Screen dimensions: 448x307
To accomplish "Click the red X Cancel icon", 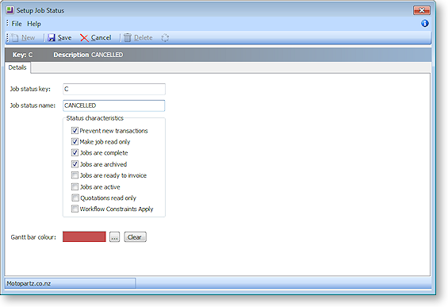I will (84, 38).
